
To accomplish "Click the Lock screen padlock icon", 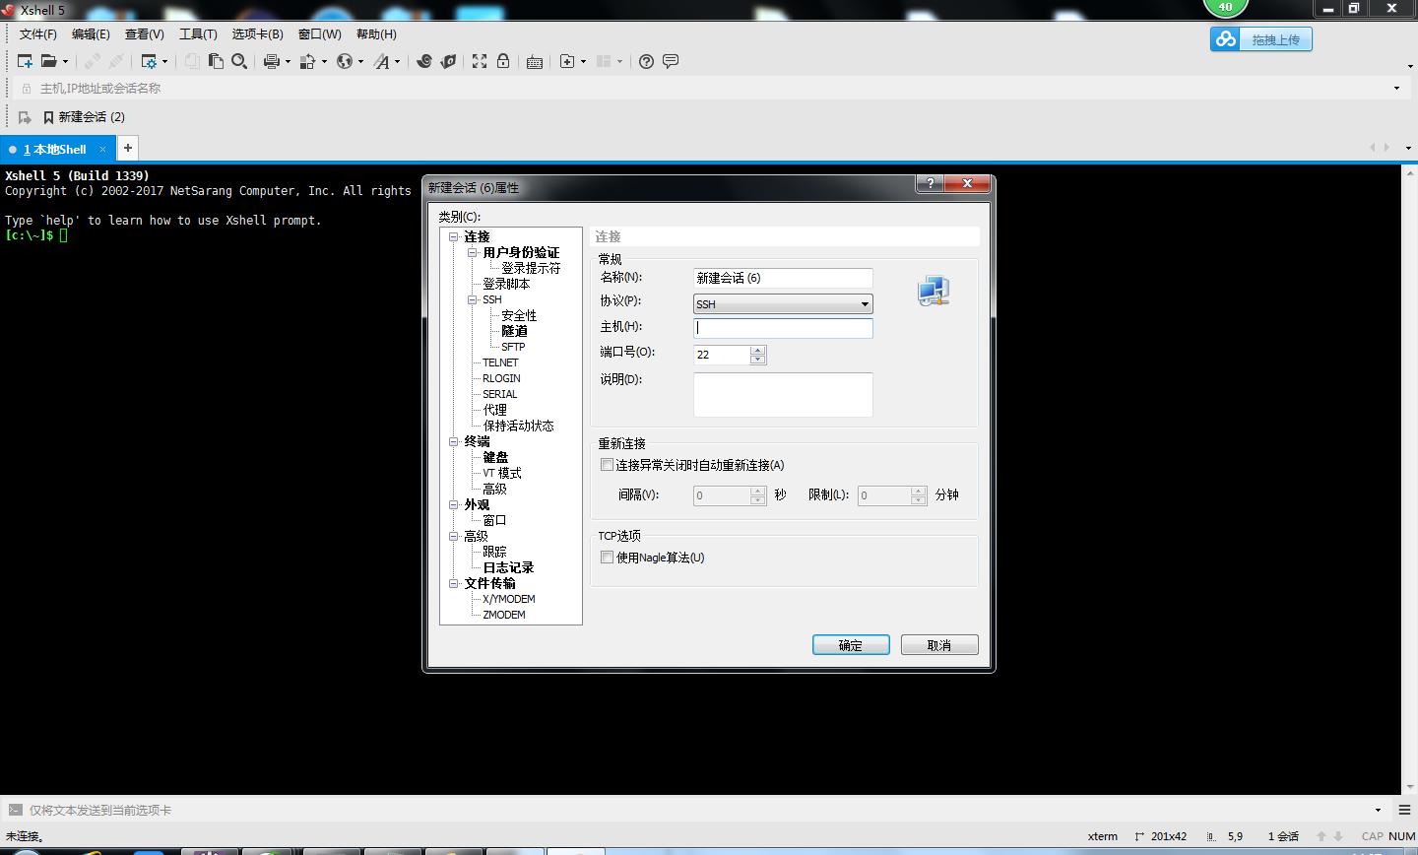I will (x=503, y=61).
